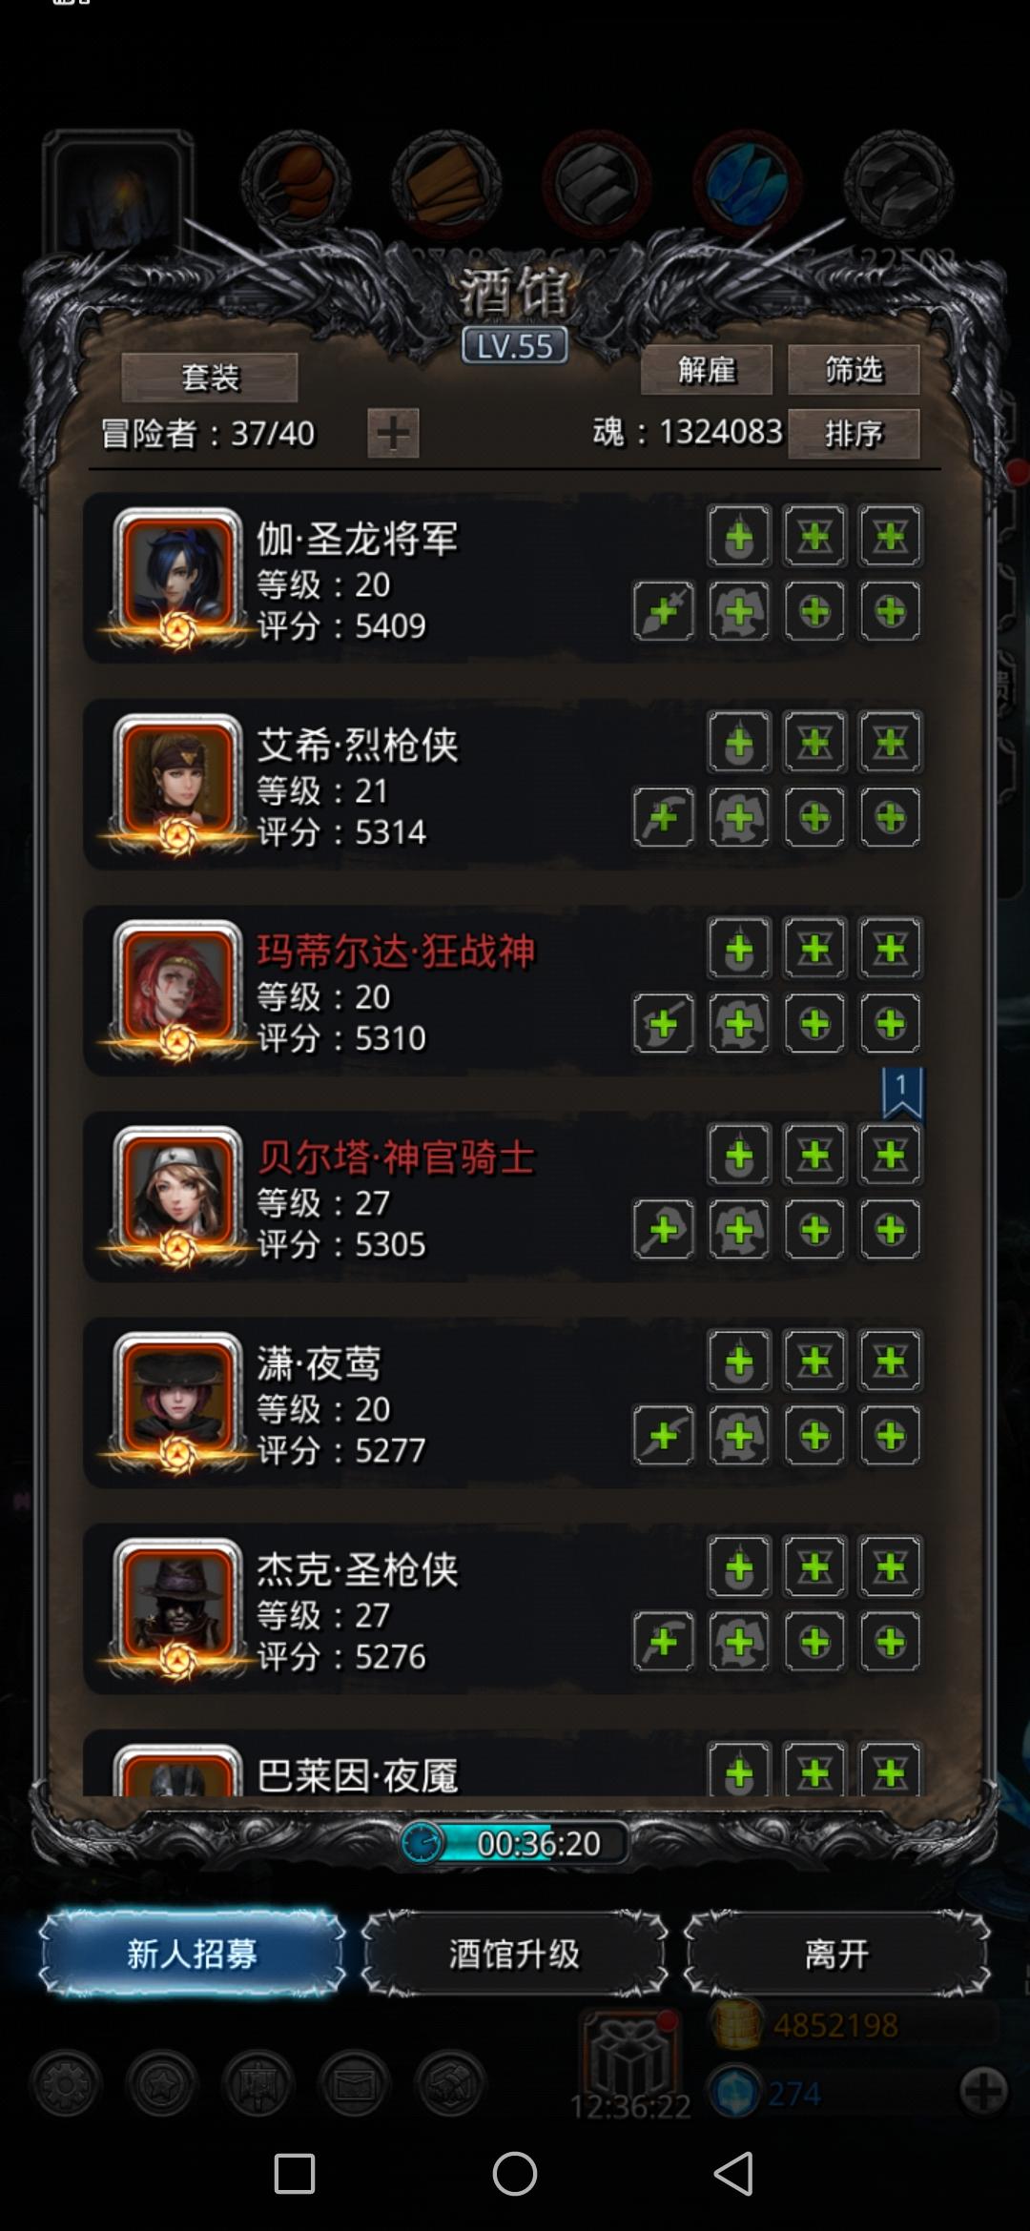The height and width of the screenshot is (2231, 1030).
Task: Tap the 新人招募 recruit button
Action: coord(192,1955)
